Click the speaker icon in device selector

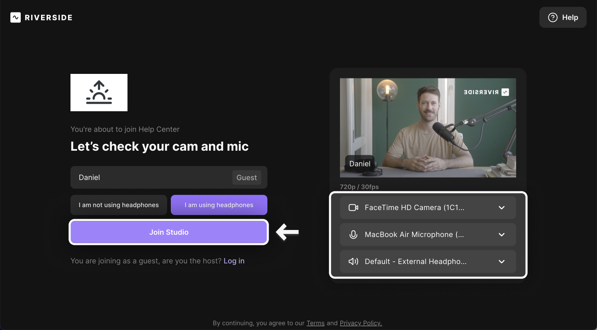(x=353, y=262)
